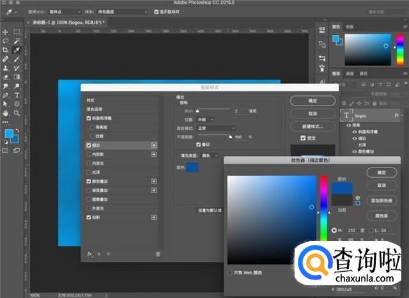Select the Brush tool
The height and width of the screenshot is (298, 409).
click(x=17, y=59)
